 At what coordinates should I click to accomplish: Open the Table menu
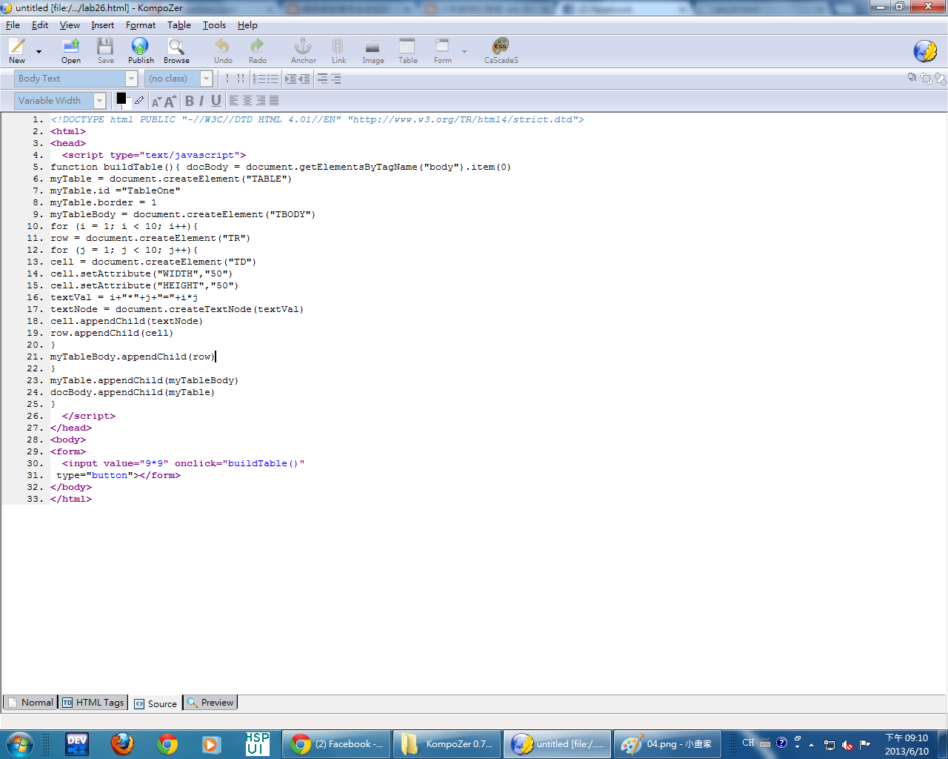(179, 25)
